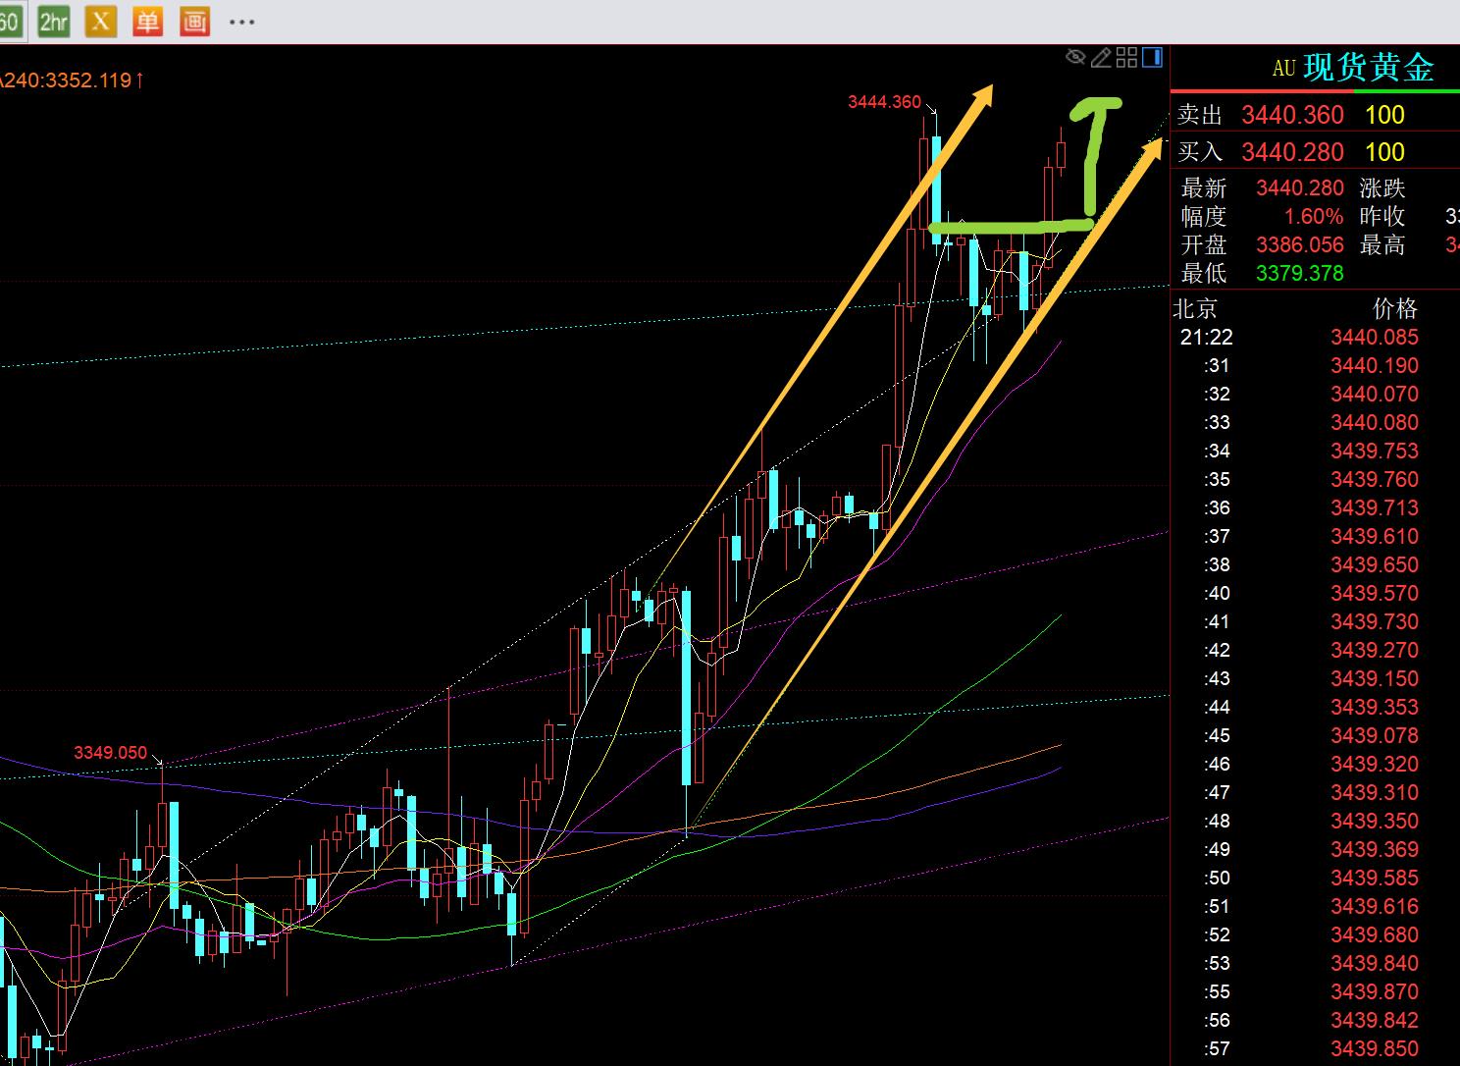Screen dimensions: 1460x1066
Task: Select the 3349.050 price marker
Action: pyautogui.click(x=110, y=753)
